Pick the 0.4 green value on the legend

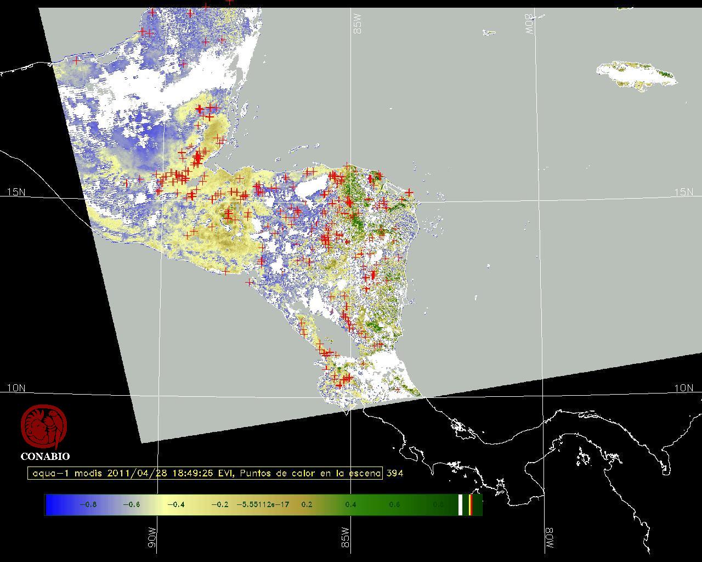pyautogui.click(x=350, y=504)
